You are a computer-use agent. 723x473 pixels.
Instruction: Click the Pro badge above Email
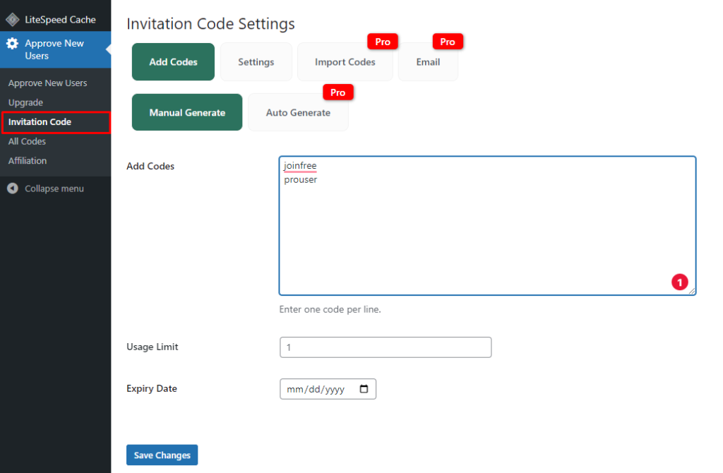(448, 42)
